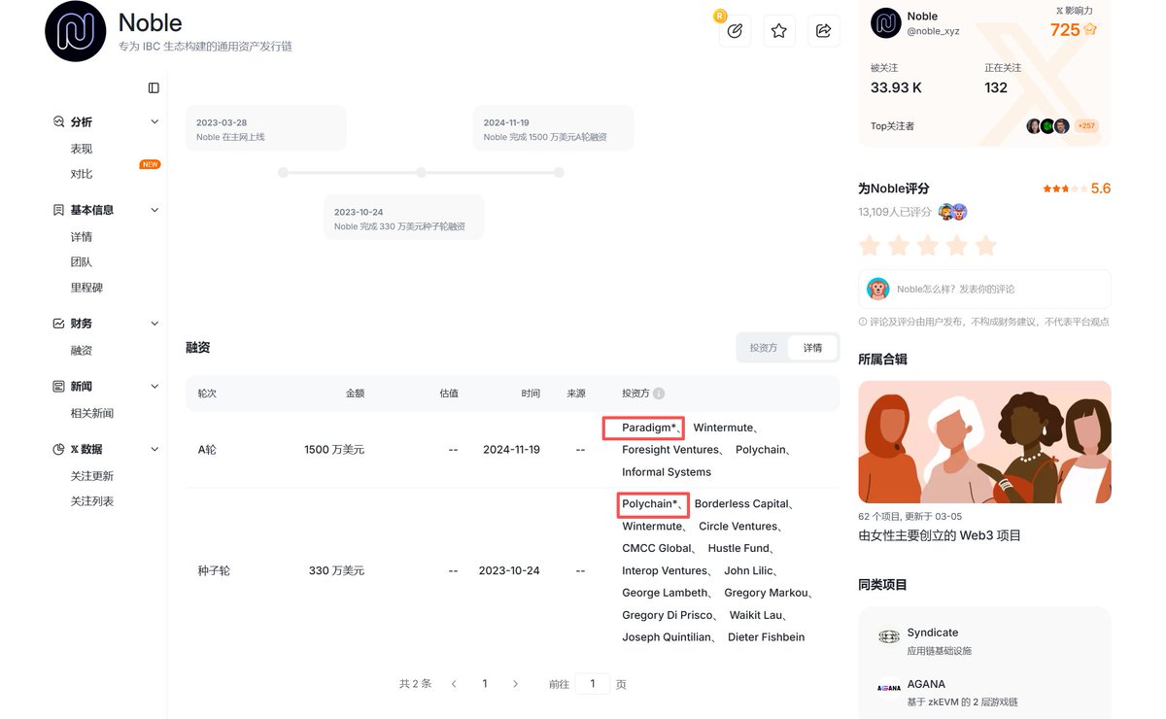Click the Syndicate project icon
The width and height of the screenshot is (1166, 719).
(x=889, y=636)
